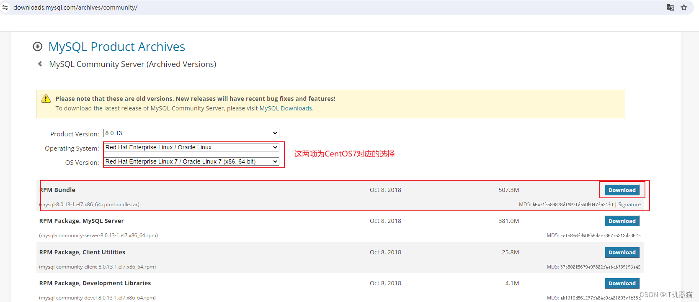
Task: Click 'RPM Package, Client Utilities' title
Action: tap(82, 252)
